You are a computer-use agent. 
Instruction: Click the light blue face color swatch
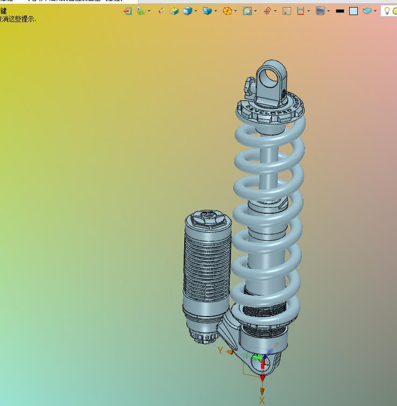(353, 11)
